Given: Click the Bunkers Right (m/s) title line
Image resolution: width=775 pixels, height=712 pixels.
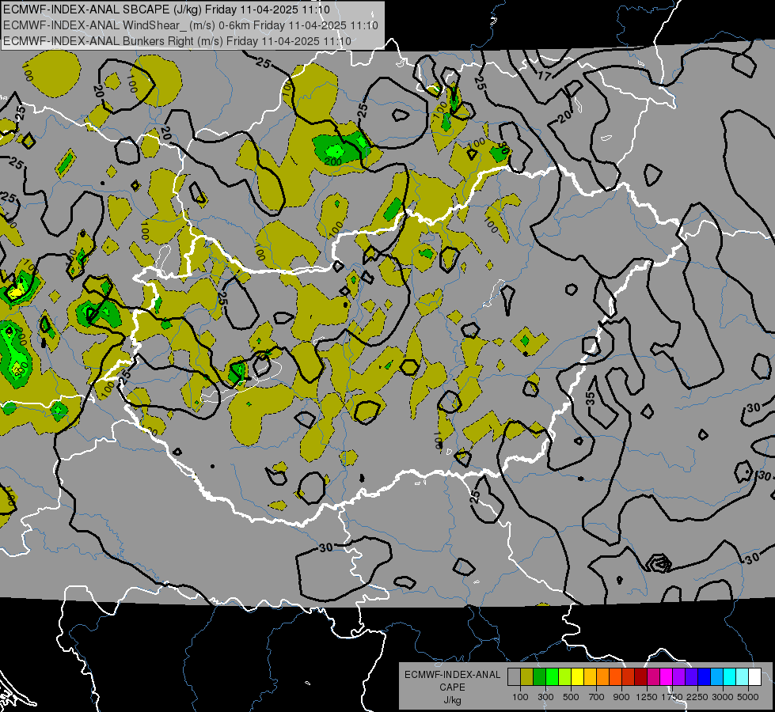Looking at the screenshot, I should (x=177, y=41).
